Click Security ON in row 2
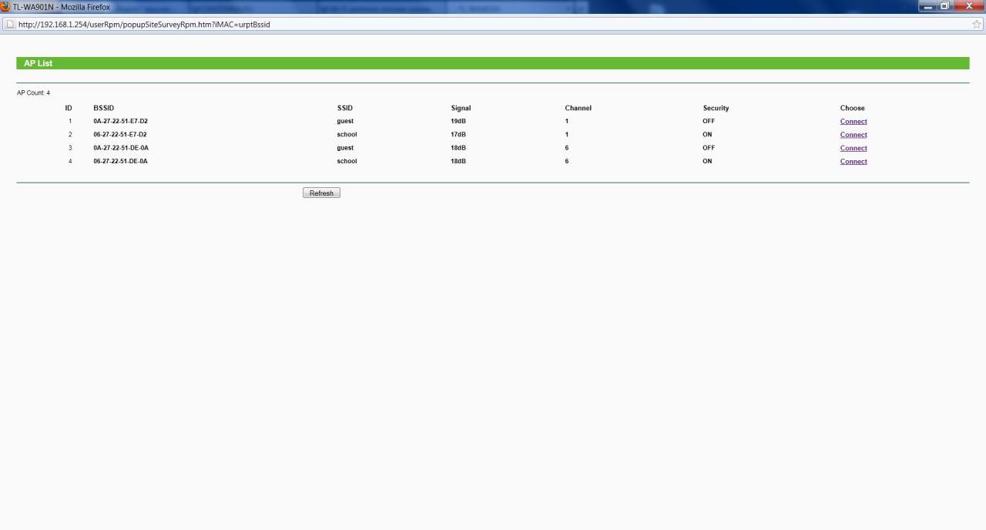 (707, 135)
